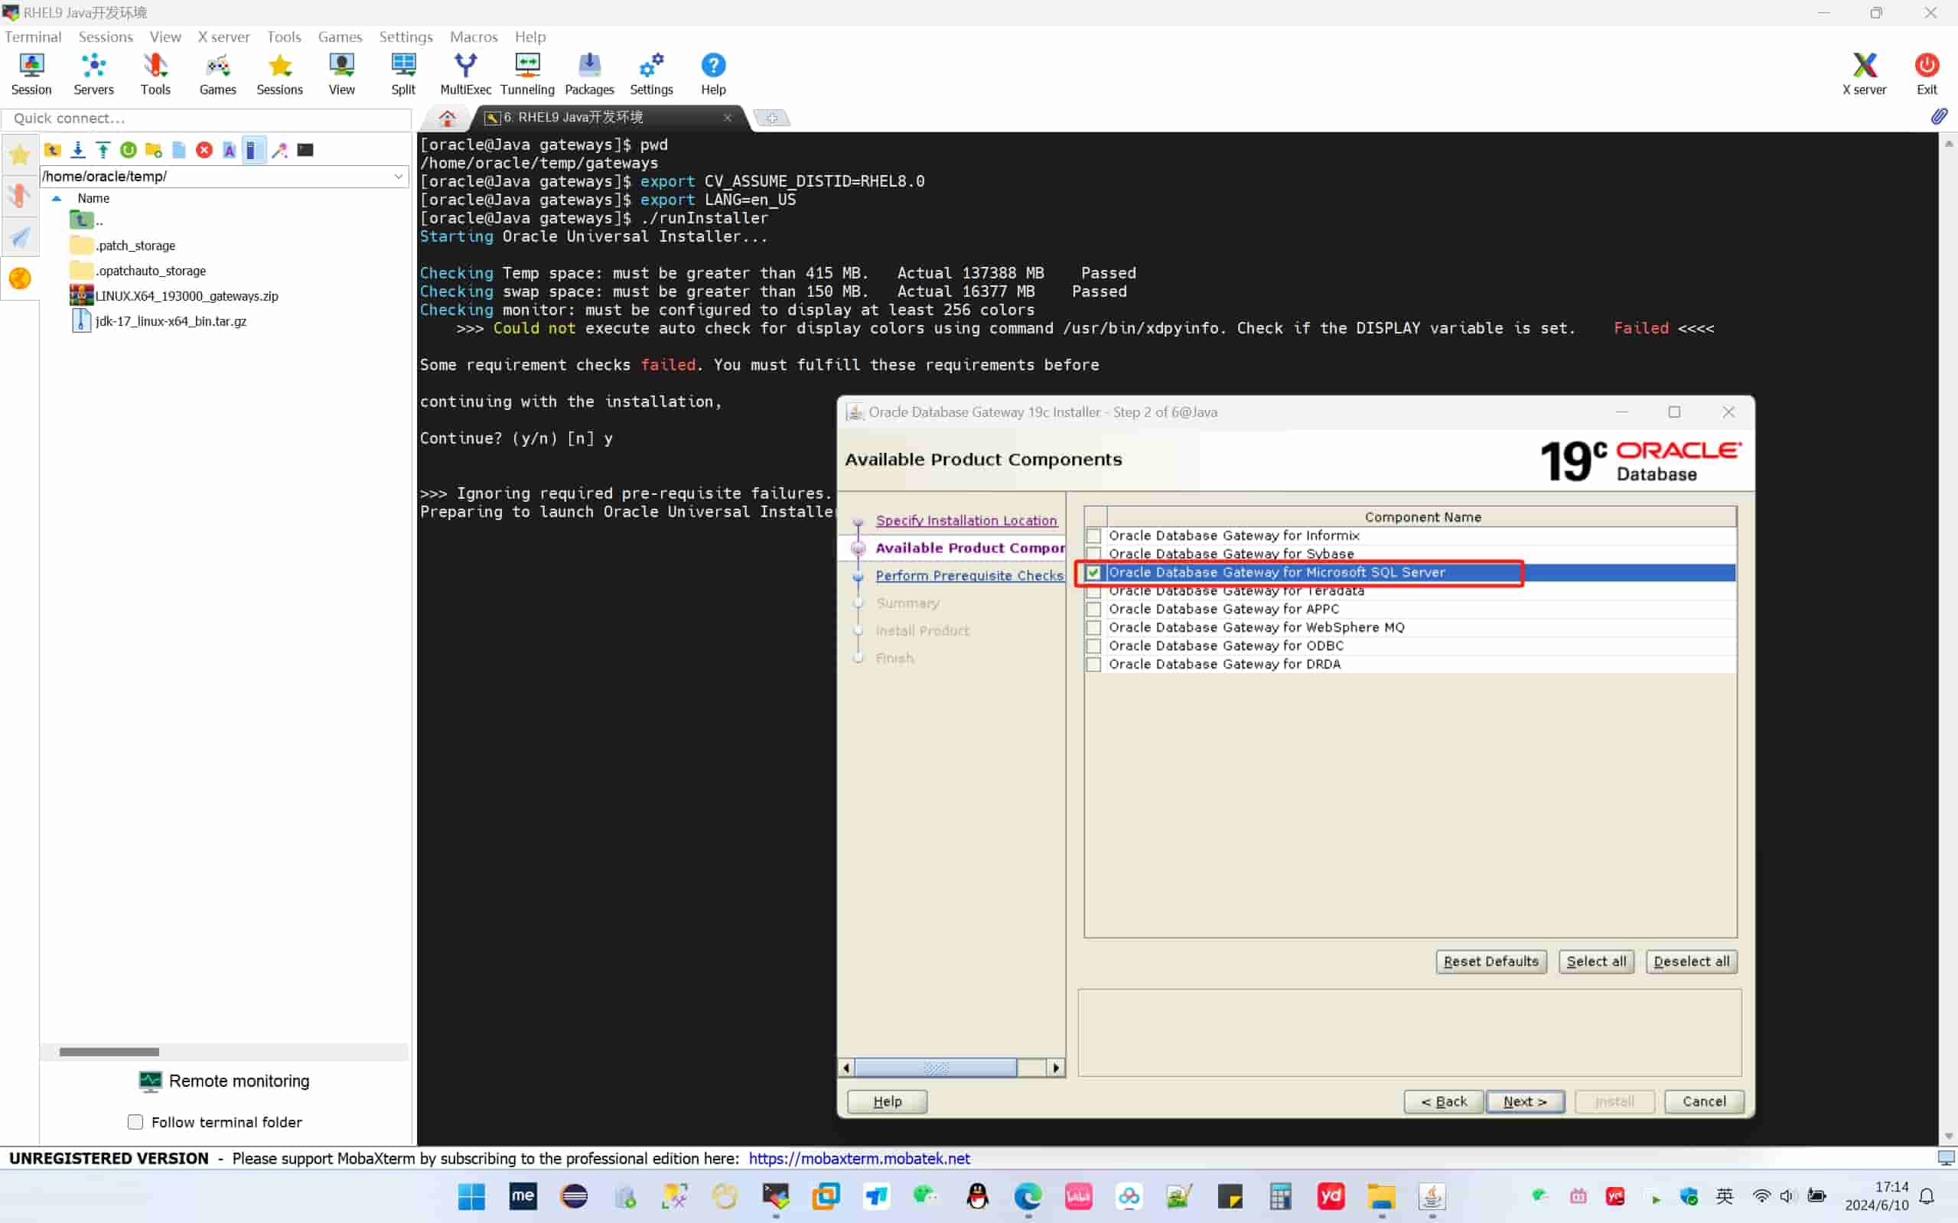
Task: Switch to RHEL9 Java session tab
Action: [607, 118]
